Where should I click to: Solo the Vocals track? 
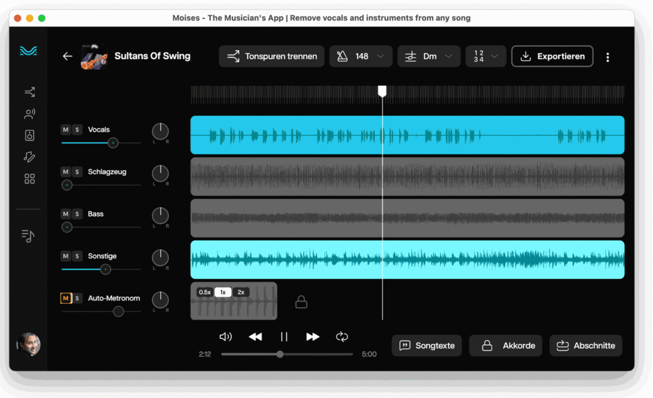pyautogui.click(x=77, y=130)
